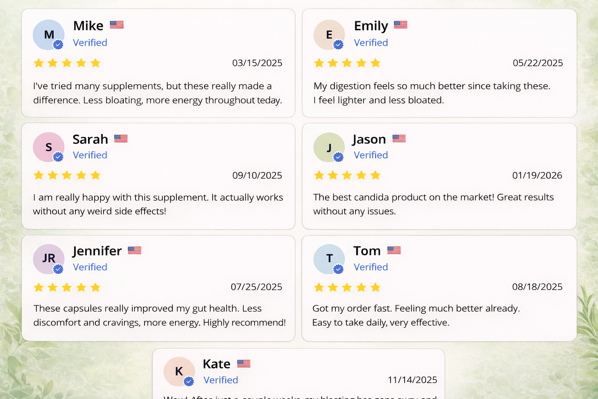This screenshot has height=399, width=598.
Task: Click Kate's Verified label
Action: coord(221,380)
